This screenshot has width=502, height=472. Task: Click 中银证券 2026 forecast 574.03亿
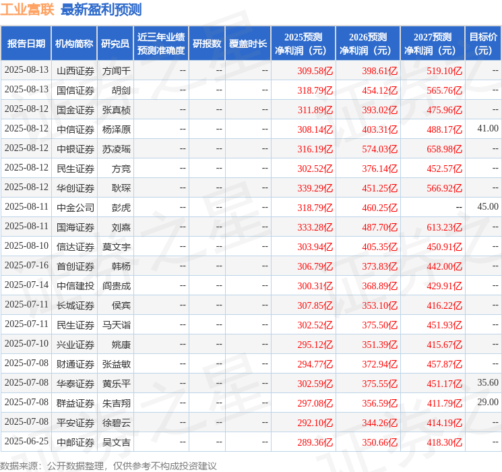(x=380, y=149)
